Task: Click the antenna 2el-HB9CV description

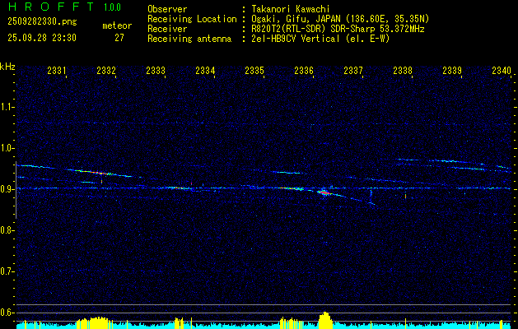Action: (321, 39)
